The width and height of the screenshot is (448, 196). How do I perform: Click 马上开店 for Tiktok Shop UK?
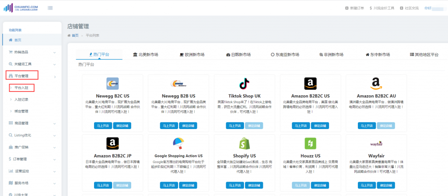tap(235, 126)
